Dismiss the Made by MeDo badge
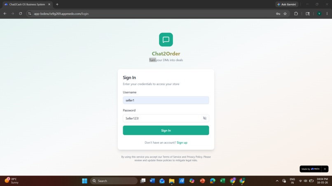Screen dimensions: 332x186 tap(325, 169)
